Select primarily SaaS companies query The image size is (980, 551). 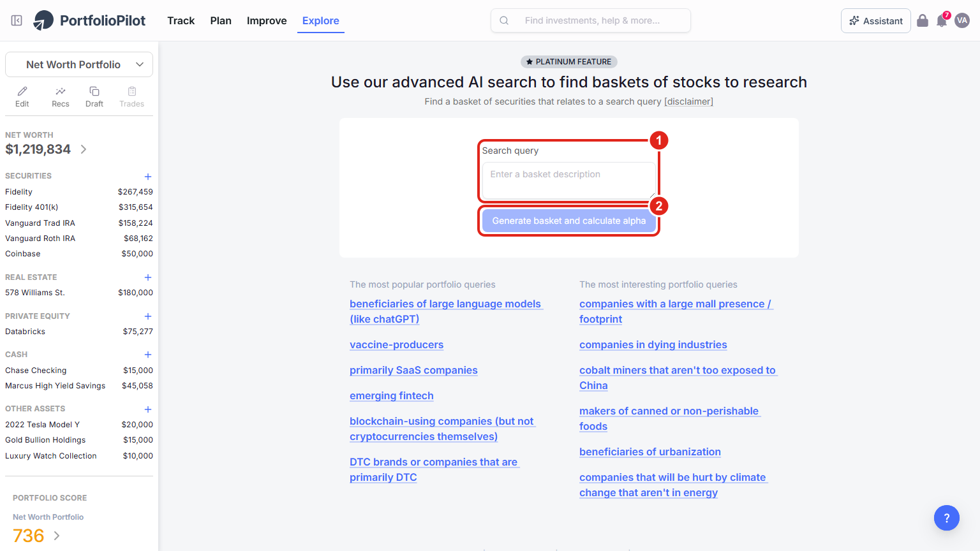pyautogui.click(x=413, y=370)
